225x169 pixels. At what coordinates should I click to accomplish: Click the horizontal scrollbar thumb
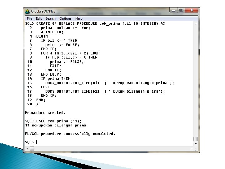pyautogui.click(x=32, y=149)
